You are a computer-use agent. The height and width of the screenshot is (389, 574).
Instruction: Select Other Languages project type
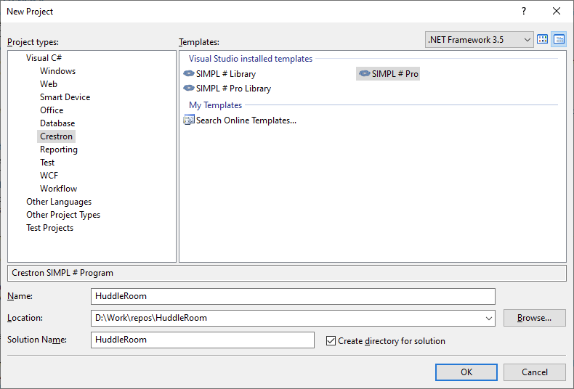[59, 202]
